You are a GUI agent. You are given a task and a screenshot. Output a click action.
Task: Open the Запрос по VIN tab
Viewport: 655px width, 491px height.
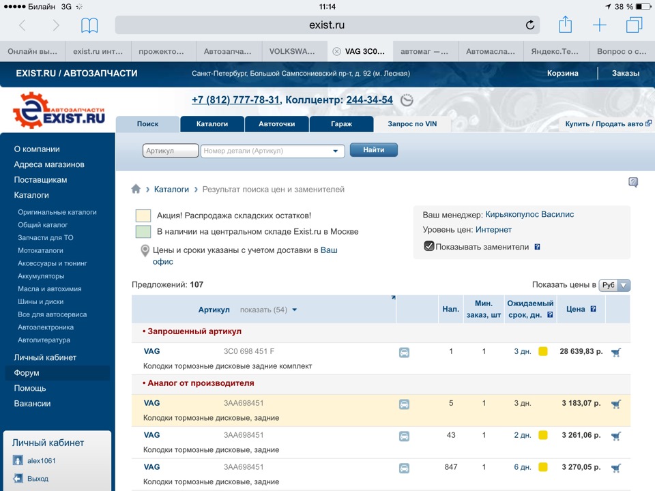tap(412, 124)
